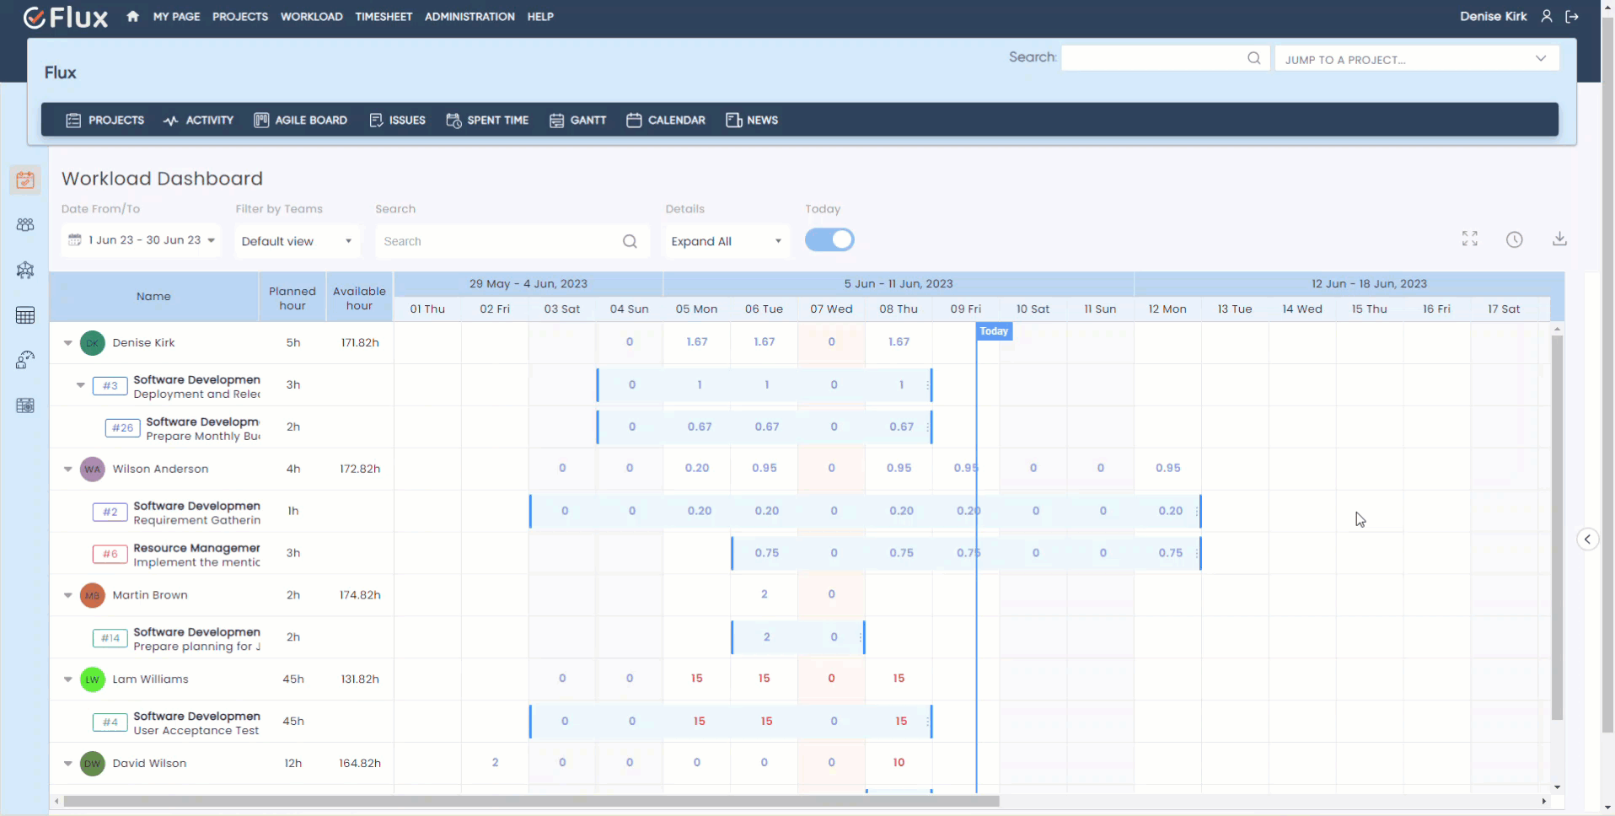
Task: Open the Expand All dropdown
Action: [x=726, y=241]
